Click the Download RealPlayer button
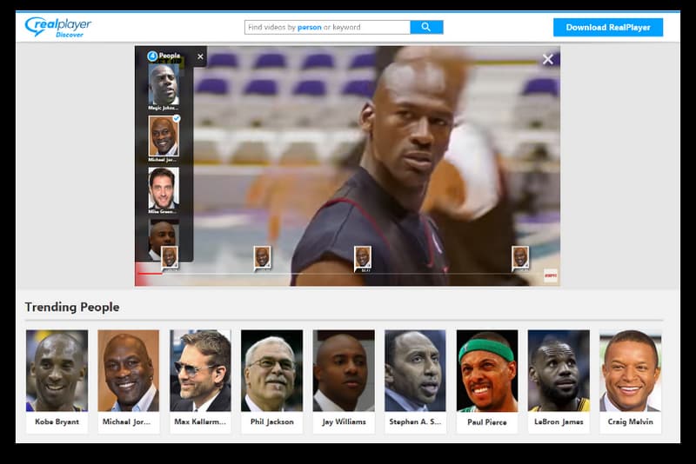Viewport: 696px width, 464px height. click(x=607, y=27)
